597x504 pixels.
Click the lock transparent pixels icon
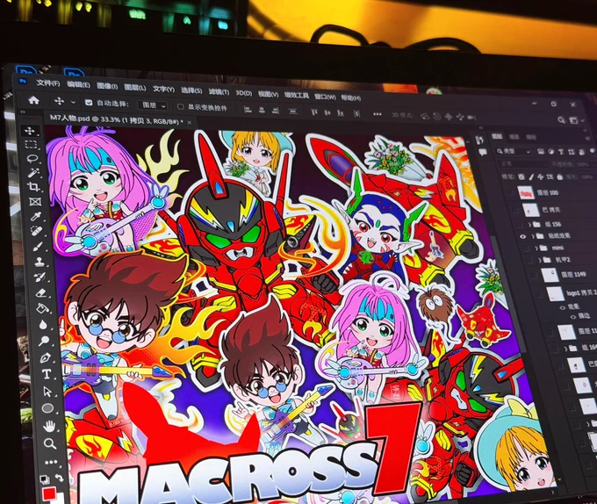(x=521, y=176)
